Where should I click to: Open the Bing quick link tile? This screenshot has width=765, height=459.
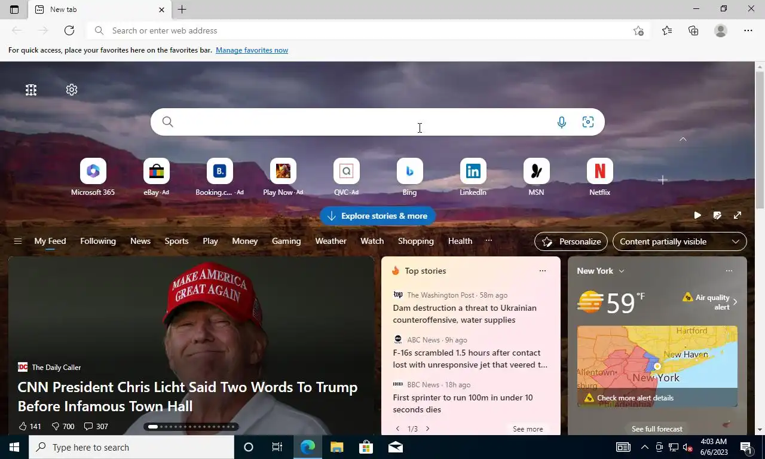tap(409, 177)
